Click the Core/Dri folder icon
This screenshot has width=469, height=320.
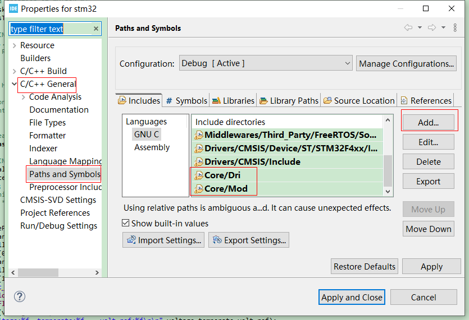(198, 175)
